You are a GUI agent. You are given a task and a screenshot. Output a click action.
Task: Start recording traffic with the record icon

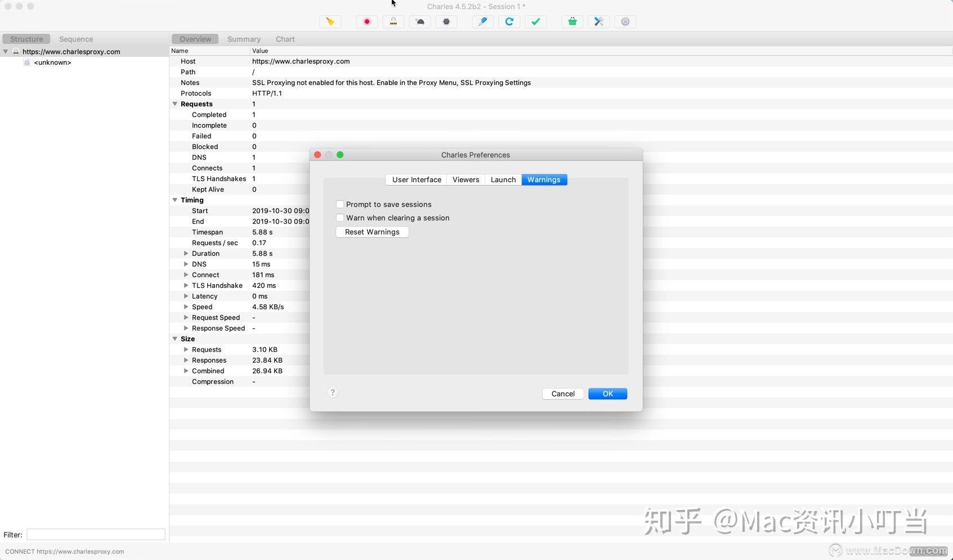pyautogui.click(x=366, y=21)
